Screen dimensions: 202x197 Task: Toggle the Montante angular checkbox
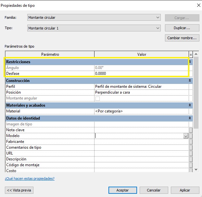97,98
